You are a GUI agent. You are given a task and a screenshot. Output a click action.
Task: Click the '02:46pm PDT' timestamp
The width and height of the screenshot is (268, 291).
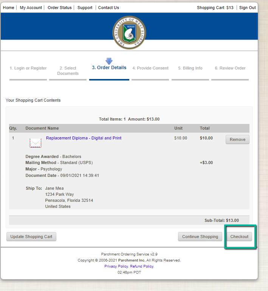pyautogui.click(x=129, y=272)
